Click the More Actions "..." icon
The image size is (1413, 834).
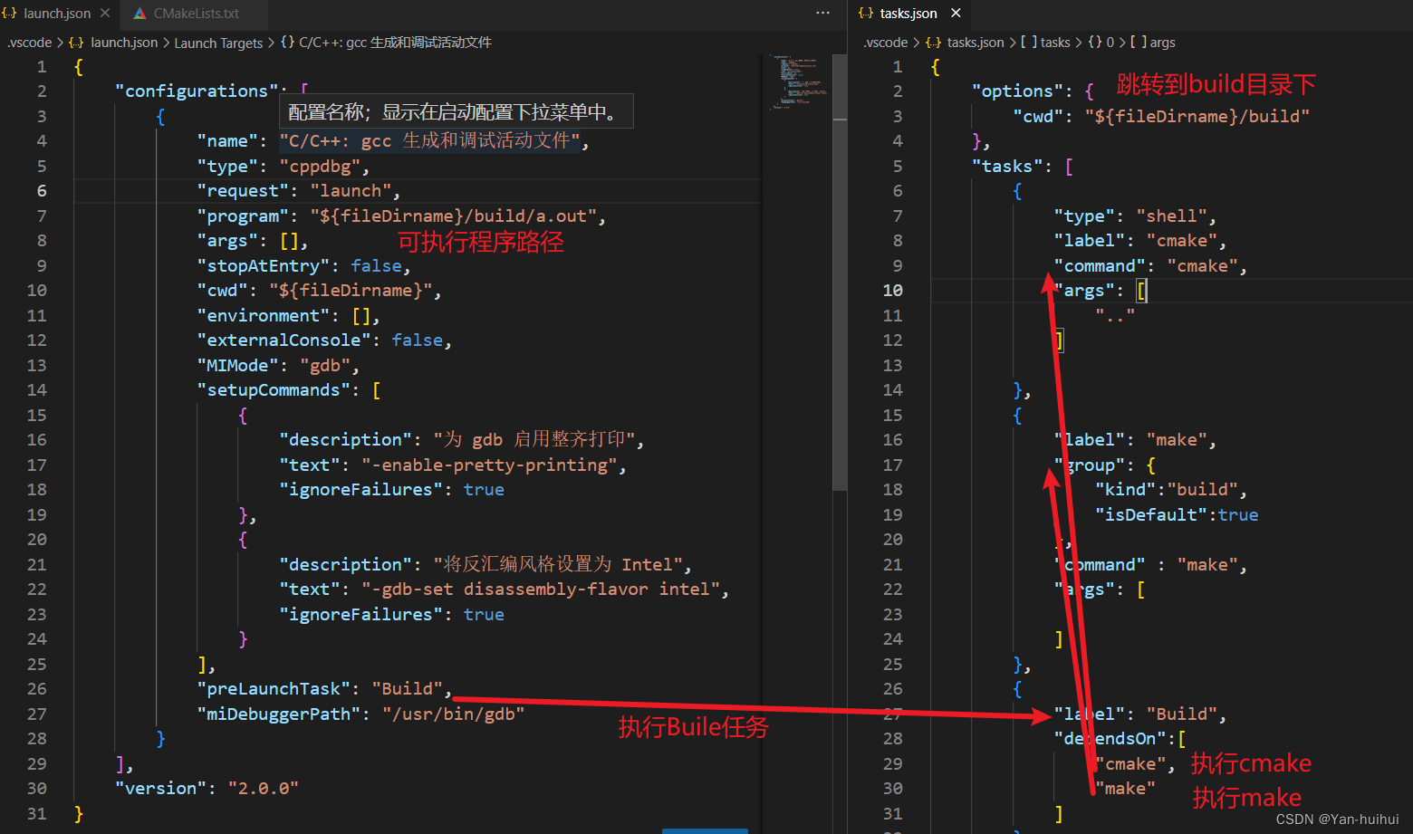coord(822,12)
